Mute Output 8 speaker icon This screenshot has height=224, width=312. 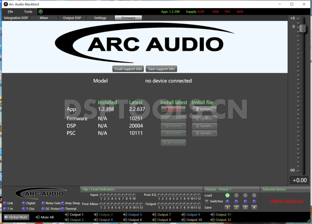point(154,220)
